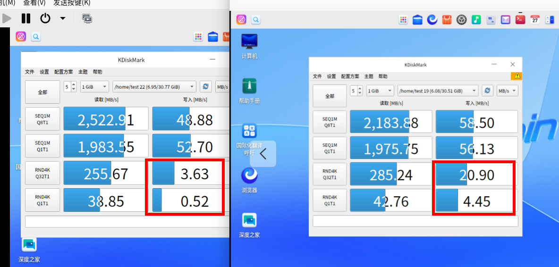This screenshot has height=267, width=559.
Task: Refresh the storage list in right KDiskMark
Action: [487, 91]
